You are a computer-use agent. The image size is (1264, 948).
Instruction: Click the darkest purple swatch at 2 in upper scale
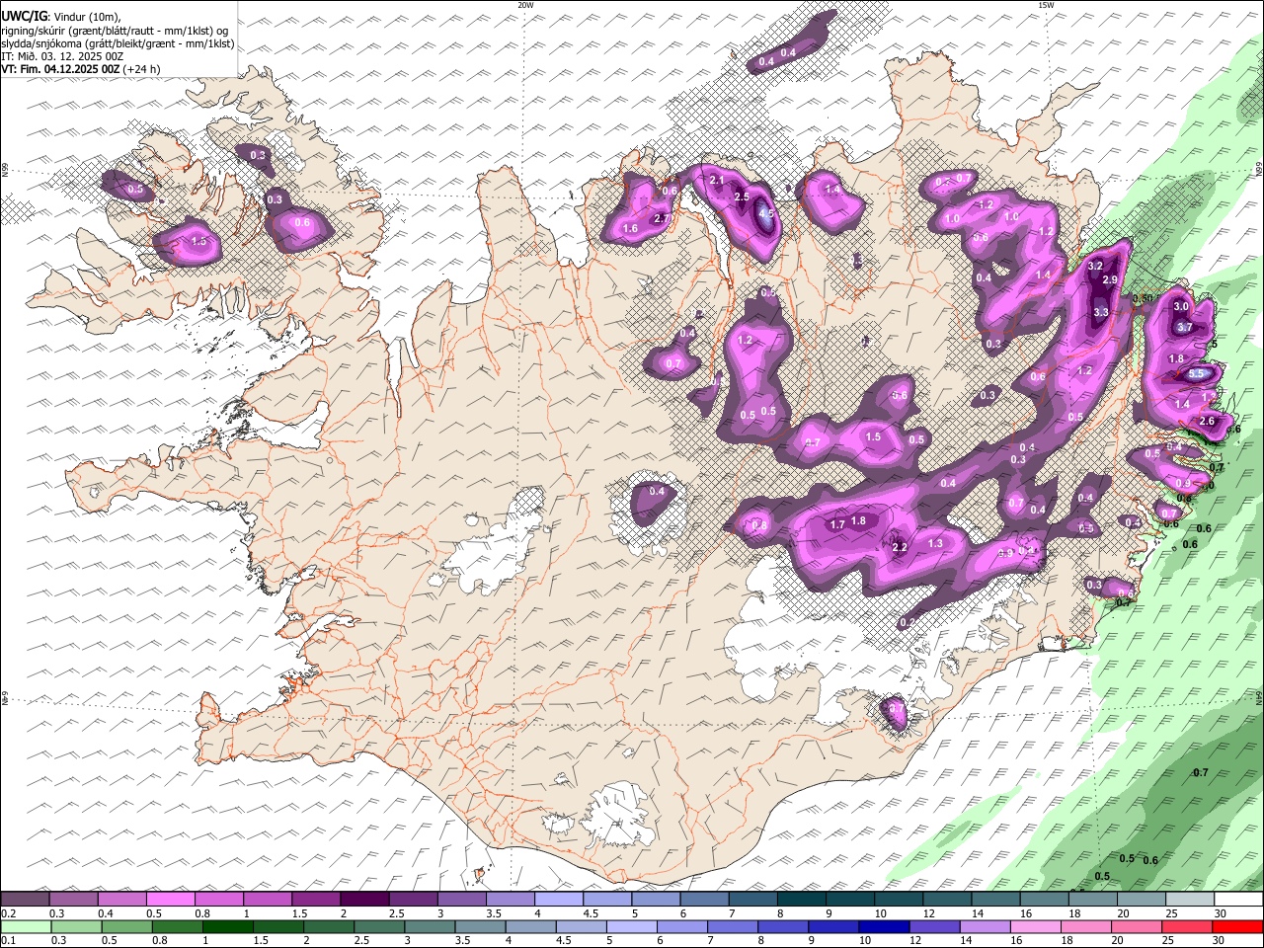pyautogui.click(x=364, y=899)
